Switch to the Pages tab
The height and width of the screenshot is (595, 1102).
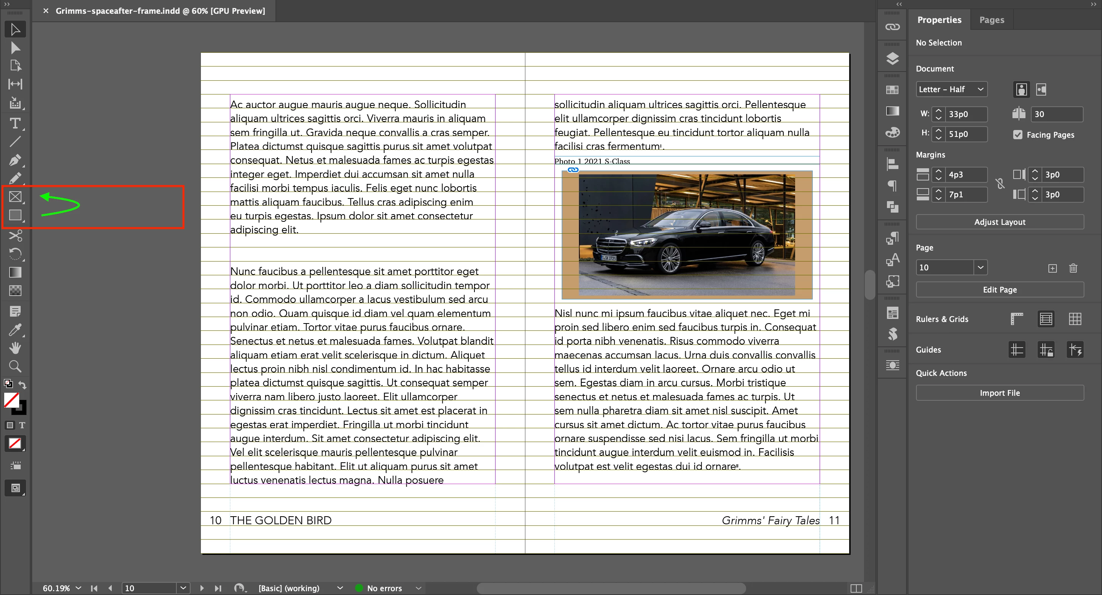pyautogui.click(x=991, y=20)
